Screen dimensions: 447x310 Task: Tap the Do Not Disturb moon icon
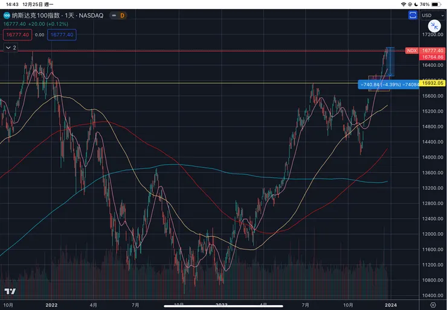point(416,4)
